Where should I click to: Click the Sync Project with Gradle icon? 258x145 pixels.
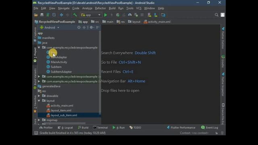click(48, 15)
